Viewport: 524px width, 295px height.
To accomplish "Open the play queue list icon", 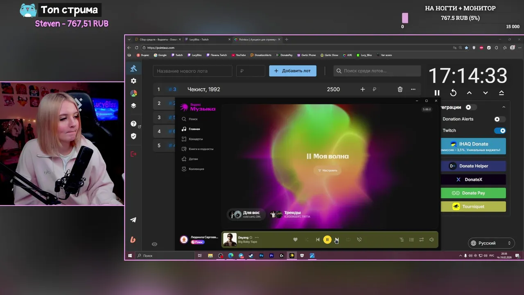I will [x=411, y=240].
